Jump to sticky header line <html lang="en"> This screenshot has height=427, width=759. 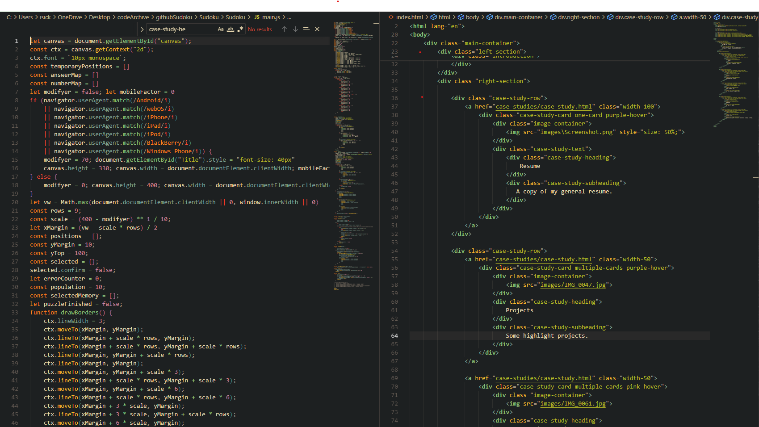click(437, 26)
